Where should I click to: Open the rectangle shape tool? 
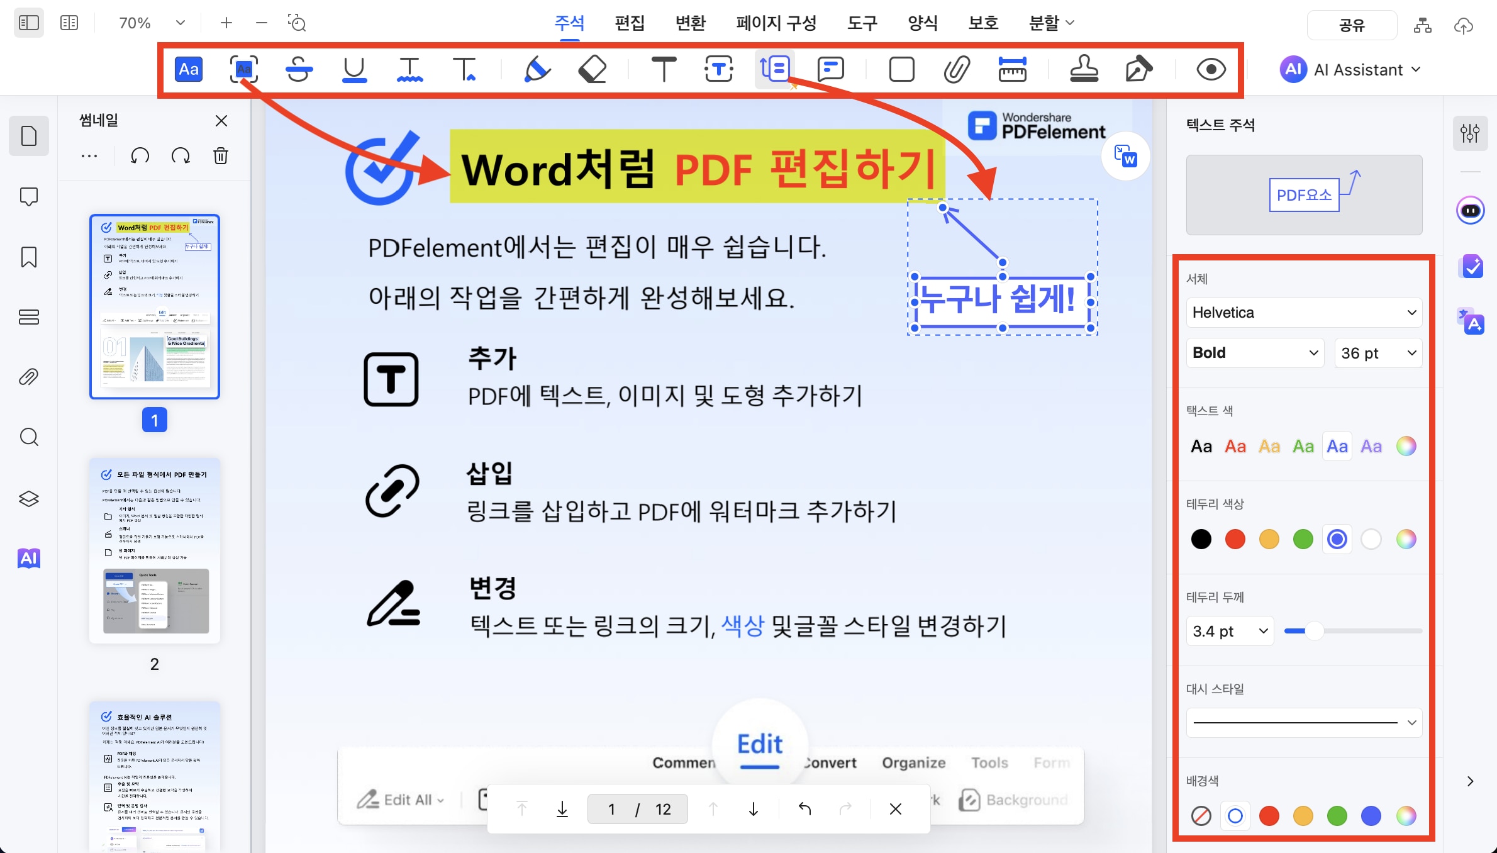click(x=901, y=69)
